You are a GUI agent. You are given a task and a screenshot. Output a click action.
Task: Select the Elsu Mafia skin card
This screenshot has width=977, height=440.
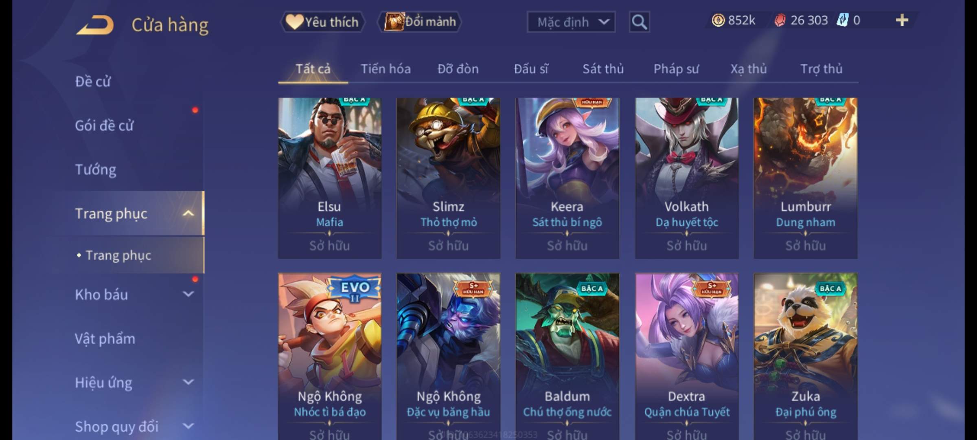[x=330, y=178]
